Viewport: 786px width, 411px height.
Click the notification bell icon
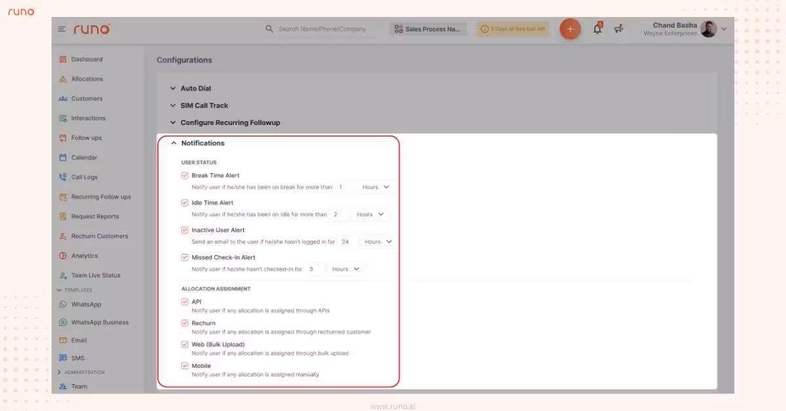point(596,28)
